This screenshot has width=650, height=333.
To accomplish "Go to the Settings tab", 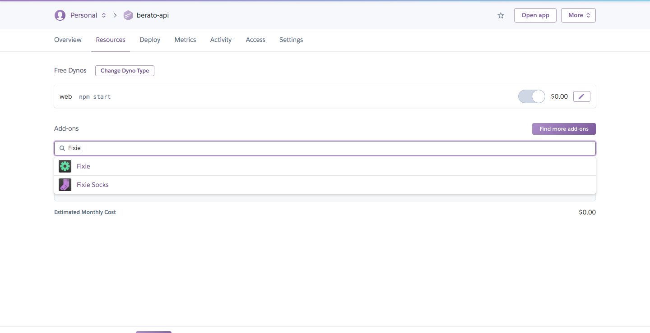I will [291, 40].
